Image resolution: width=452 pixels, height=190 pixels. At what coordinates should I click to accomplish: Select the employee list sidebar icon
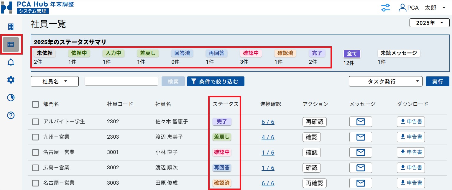[x=11, y=45]
